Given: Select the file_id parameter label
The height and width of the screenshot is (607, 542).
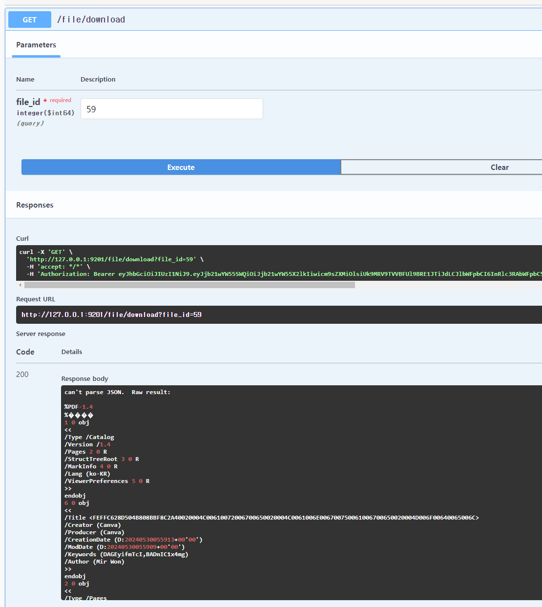Looking at the screenshot, I should 28,102.
